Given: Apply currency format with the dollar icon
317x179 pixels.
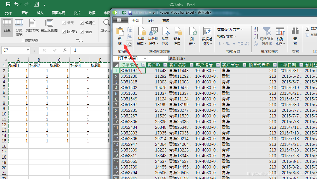Looking at the screenshot, I should point(220,44).
